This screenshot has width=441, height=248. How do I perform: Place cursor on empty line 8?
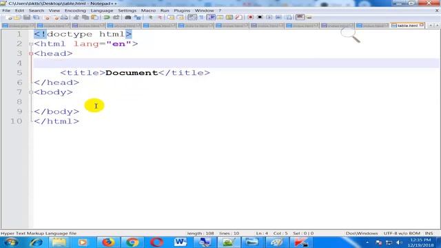(236, 102)
